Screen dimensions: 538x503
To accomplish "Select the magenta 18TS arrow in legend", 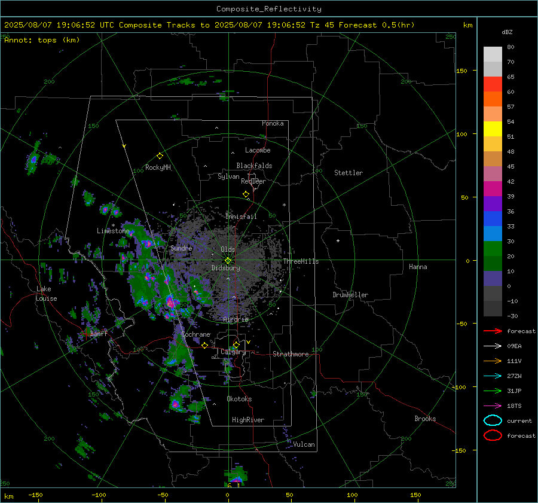I will [x=493, y=406].
